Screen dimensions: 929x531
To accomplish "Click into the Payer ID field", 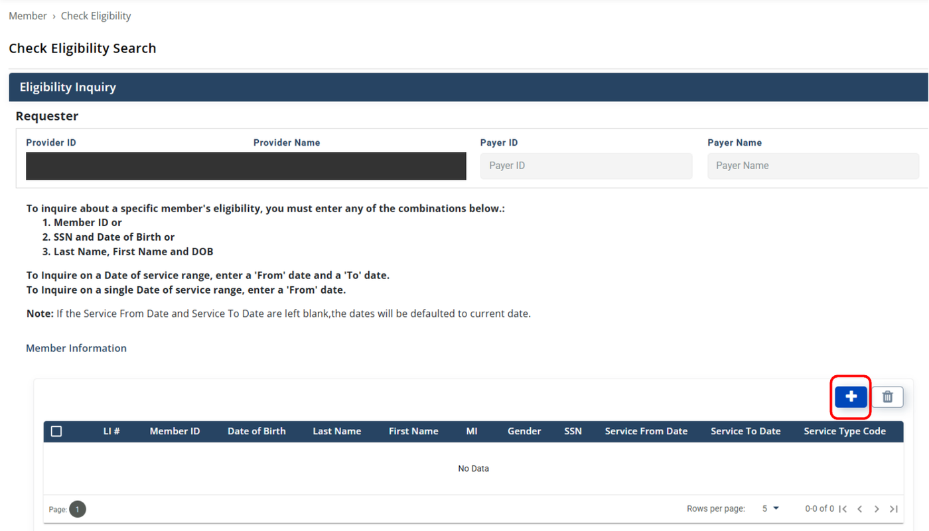I will point(586,166).
